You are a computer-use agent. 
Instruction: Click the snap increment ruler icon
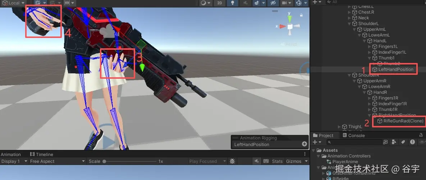tap(67, 3)
